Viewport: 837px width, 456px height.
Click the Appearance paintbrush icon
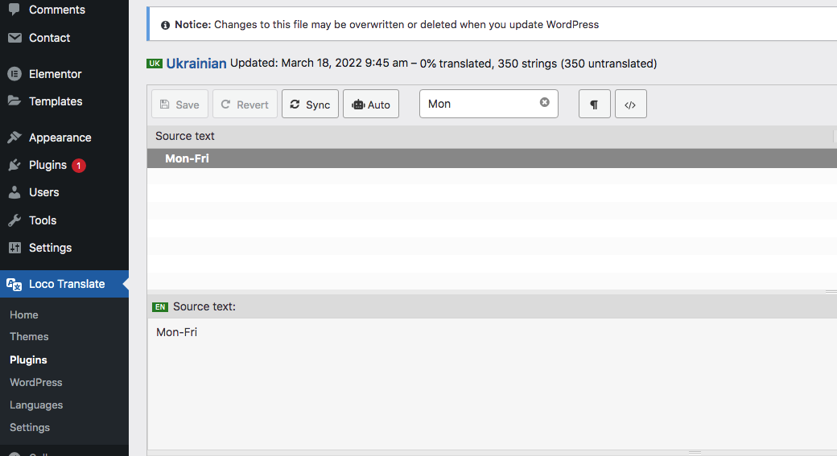[x=14, y=138]
